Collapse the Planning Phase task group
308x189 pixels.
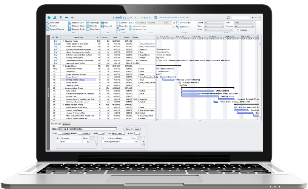pyautogui.click(x=63, y=41)
